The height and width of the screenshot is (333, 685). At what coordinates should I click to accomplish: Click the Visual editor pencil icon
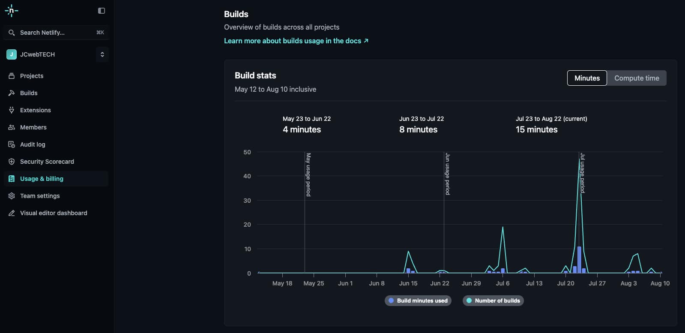pos(12,213)
